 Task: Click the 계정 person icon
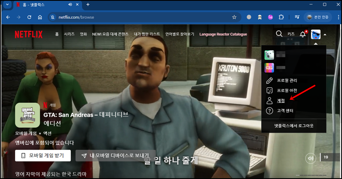pyautogui.click(x=270, y=100)
